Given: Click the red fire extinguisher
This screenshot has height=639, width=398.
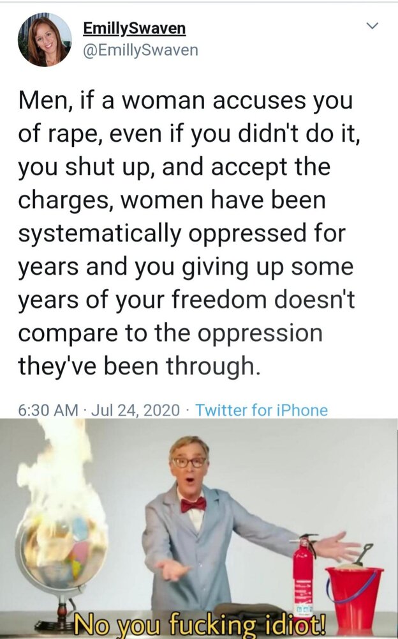Looking at the screenshot, I should 303,571.
